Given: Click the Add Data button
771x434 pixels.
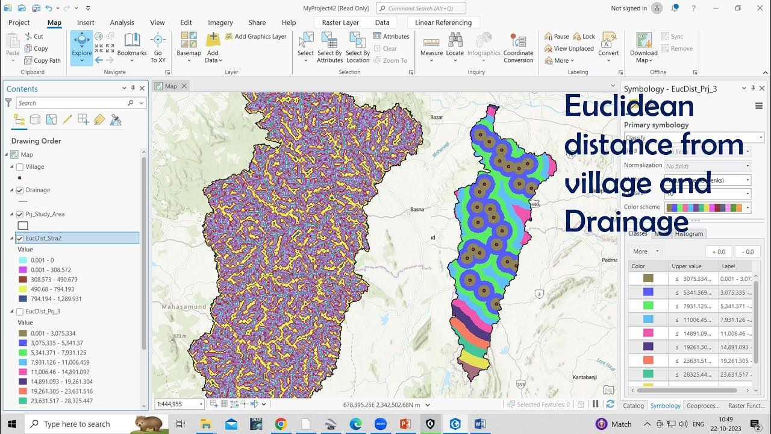Looking at the screenshot, I should (213, 48).
